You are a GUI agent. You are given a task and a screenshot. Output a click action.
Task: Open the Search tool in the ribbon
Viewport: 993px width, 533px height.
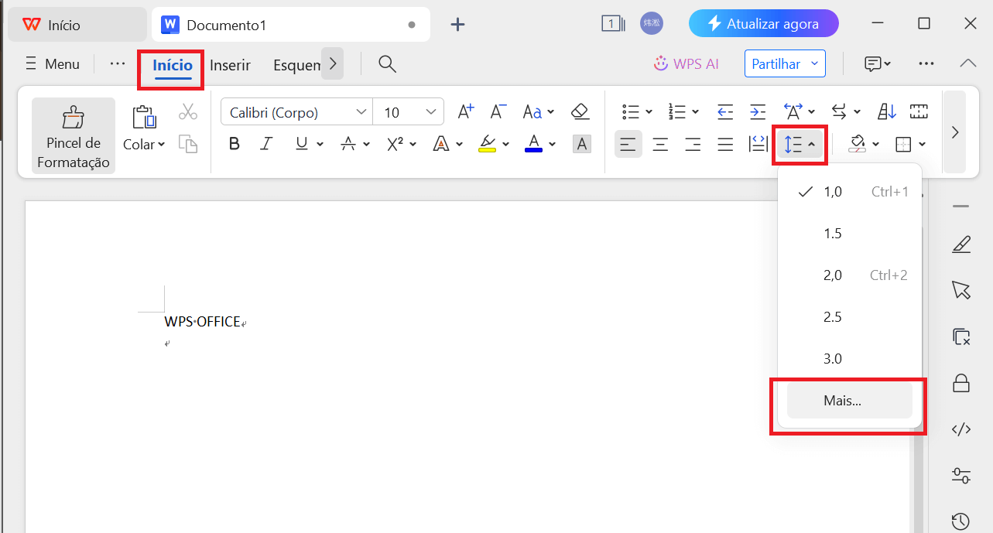coord(387,64)
